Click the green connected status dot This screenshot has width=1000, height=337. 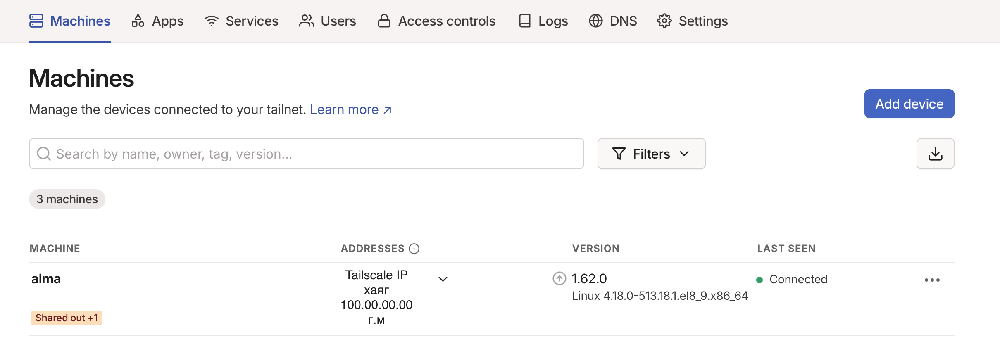click(x=760, y=280)
